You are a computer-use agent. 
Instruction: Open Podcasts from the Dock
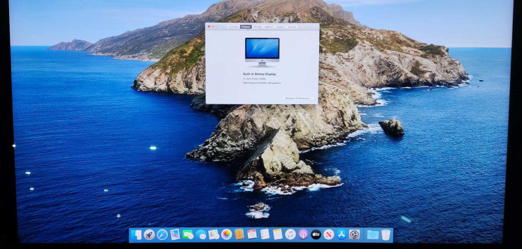pos(303,235)
